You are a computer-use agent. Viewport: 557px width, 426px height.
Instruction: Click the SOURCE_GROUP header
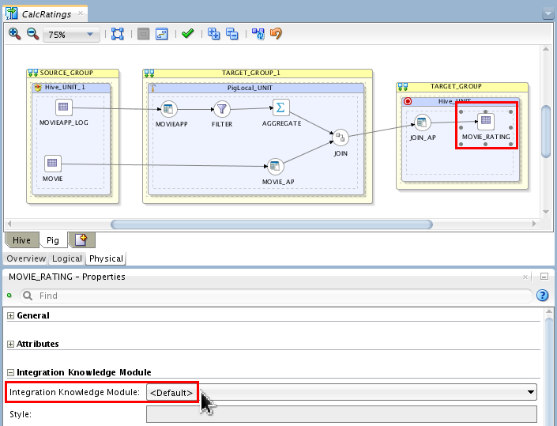pyautogui.click(x=73, y=73)
